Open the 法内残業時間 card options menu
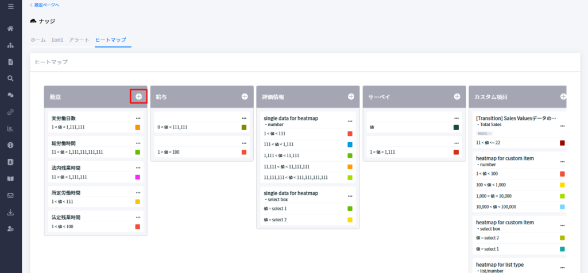Screen dimensions: 588x273 coord(138,168)
